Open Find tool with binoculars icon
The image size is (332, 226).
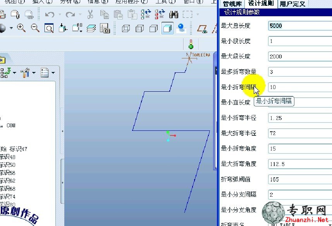(x=174, y=14)
